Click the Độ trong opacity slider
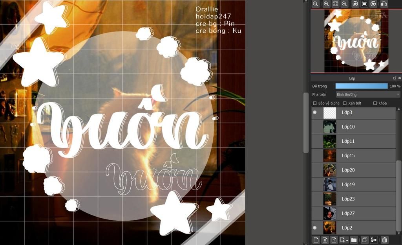Screen dimensions: 402x245 (x=362, y=86)
